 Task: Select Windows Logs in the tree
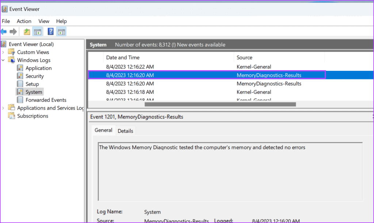pos(34,60)
